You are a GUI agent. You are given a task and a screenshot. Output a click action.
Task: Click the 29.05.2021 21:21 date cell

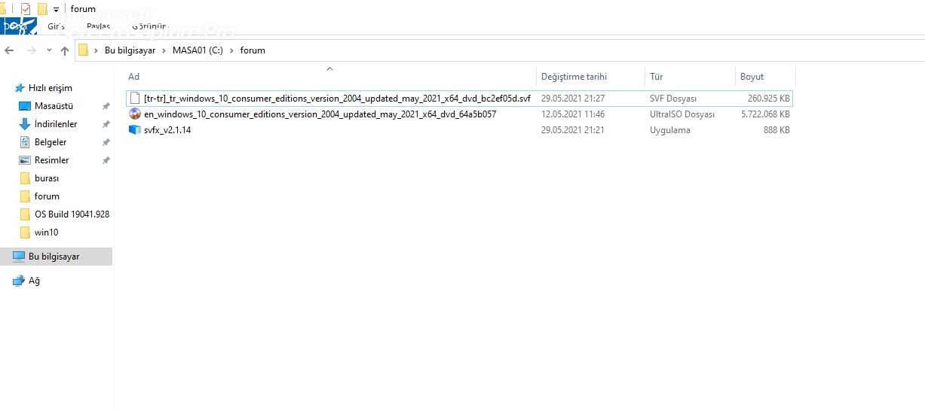tap(573, 130)
